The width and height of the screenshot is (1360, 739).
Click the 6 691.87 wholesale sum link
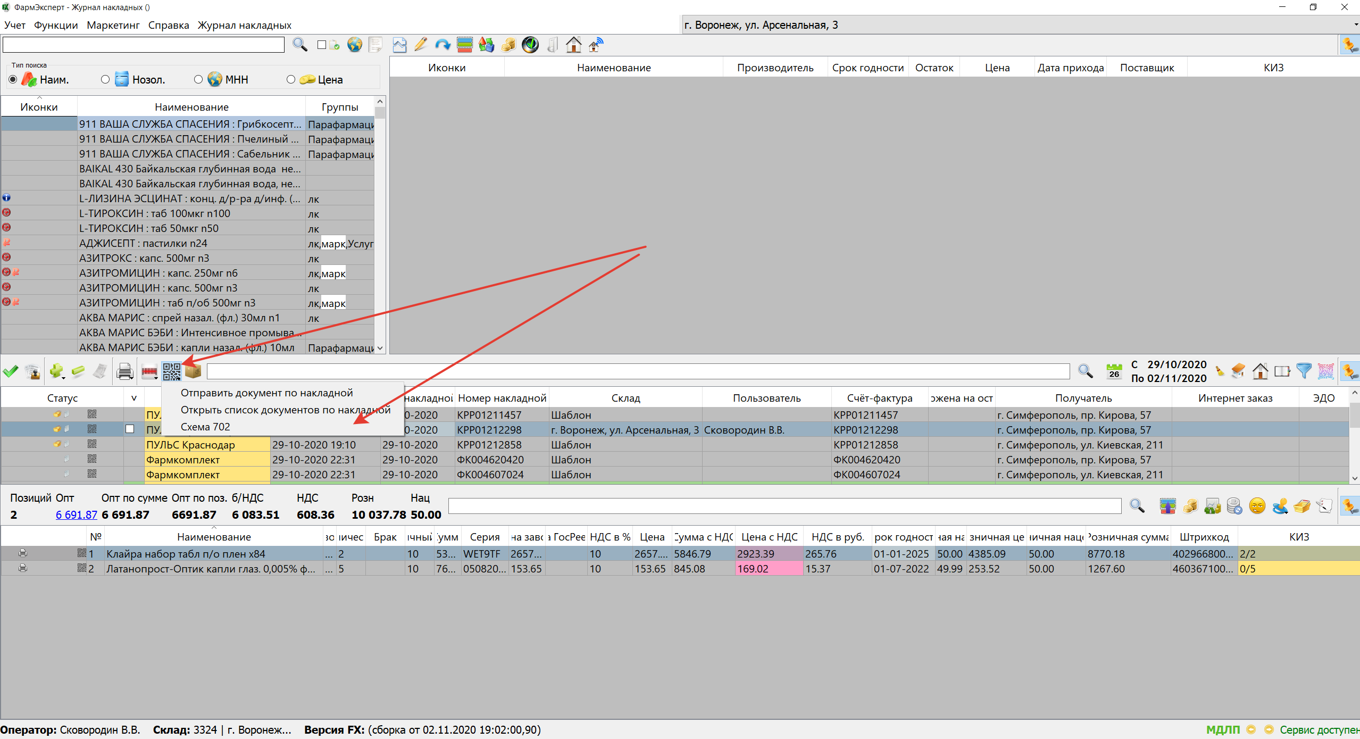click(x=77, y=514)
